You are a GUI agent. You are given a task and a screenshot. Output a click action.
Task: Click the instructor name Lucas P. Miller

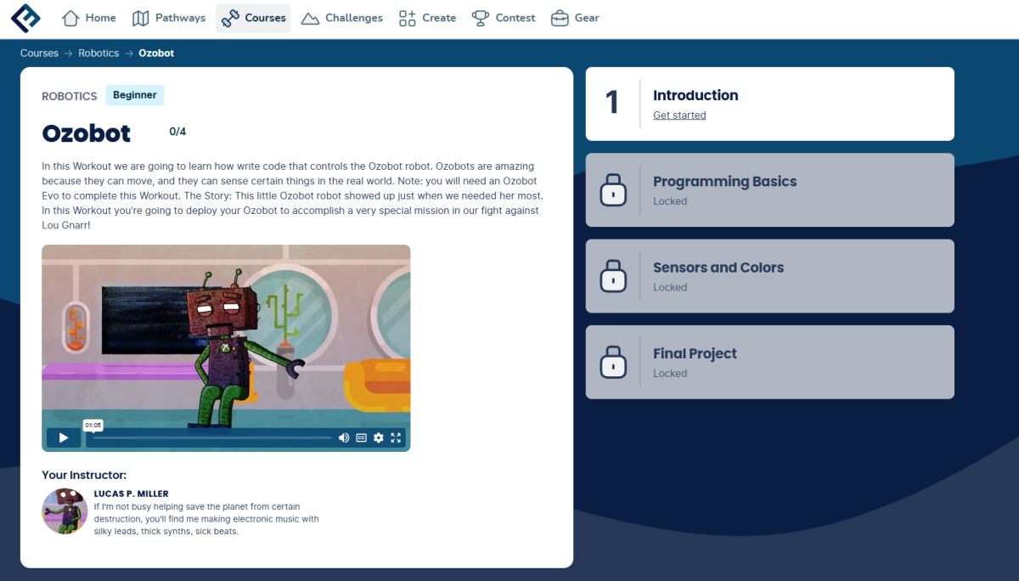point(131,494)
